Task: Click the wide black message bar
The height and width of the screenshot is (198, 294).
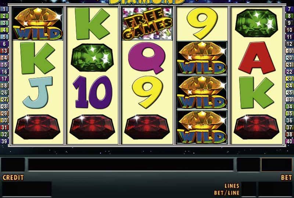Action: [x=131, y=165]
